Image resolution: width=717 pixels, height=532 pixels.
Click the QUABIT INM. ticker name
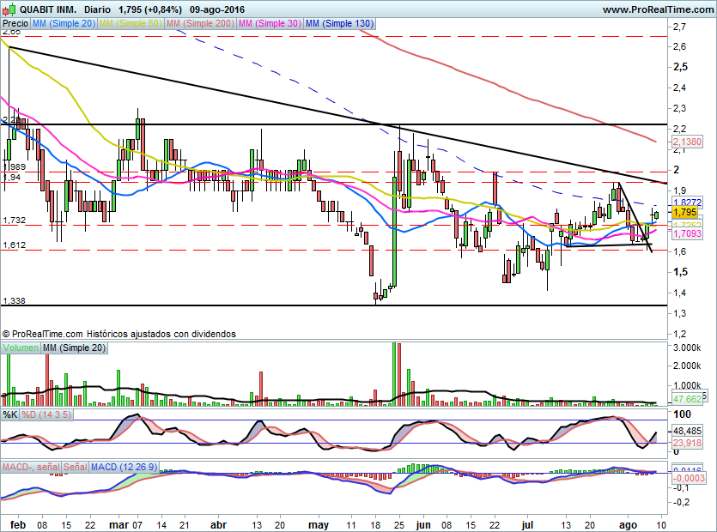(x=48, y=9)
